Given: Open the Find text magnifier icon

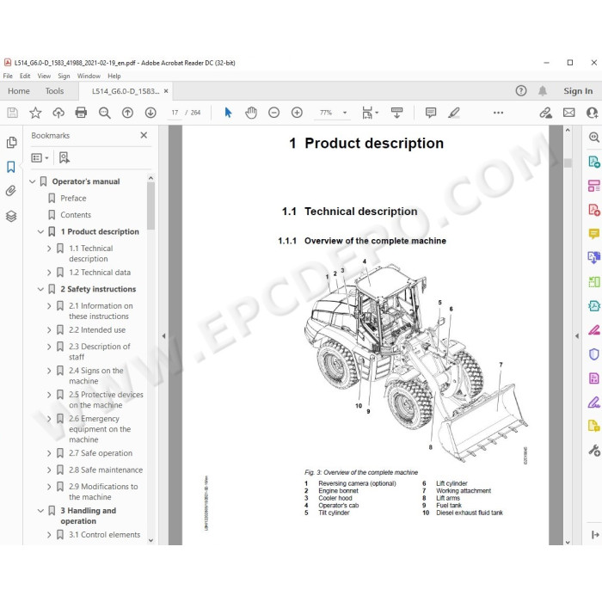Looking at the screenshot, I should click(x=104, y=113).
